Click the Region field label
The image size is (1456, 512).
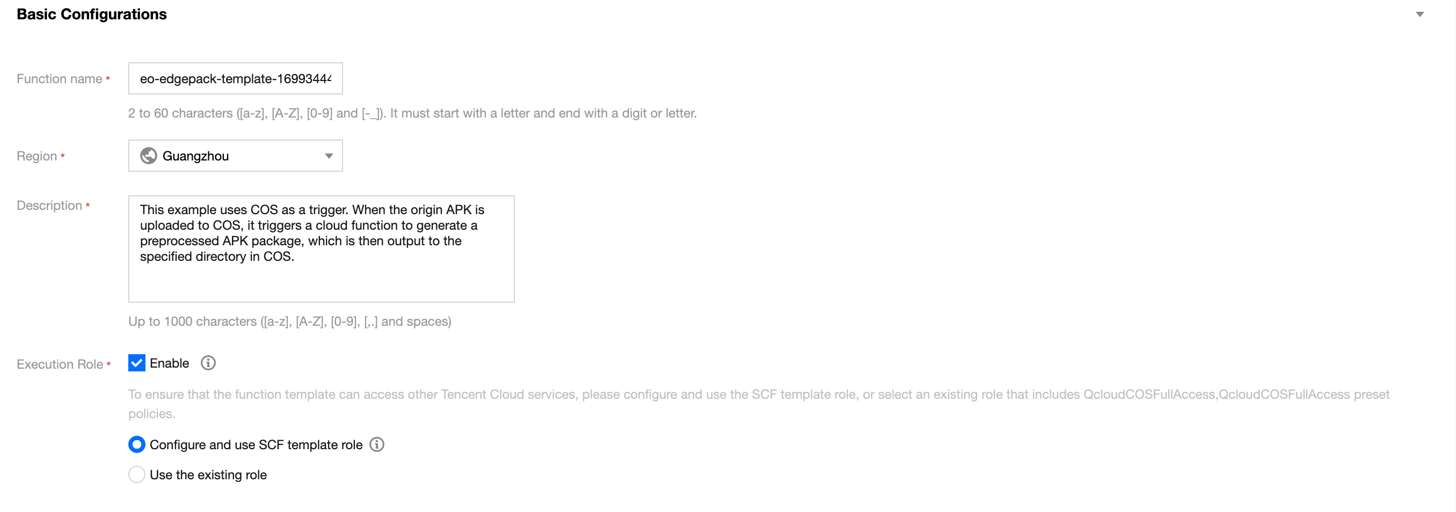[x=37, y=156]
